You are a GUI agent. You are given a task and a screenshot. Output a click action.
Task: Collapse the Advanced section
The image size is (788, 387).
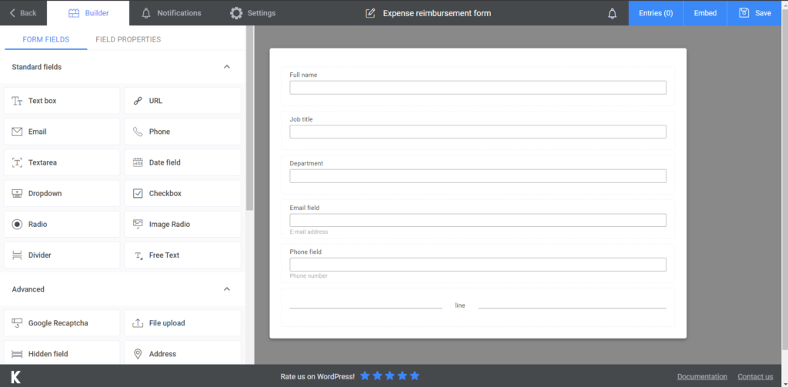tap(227, 289)
